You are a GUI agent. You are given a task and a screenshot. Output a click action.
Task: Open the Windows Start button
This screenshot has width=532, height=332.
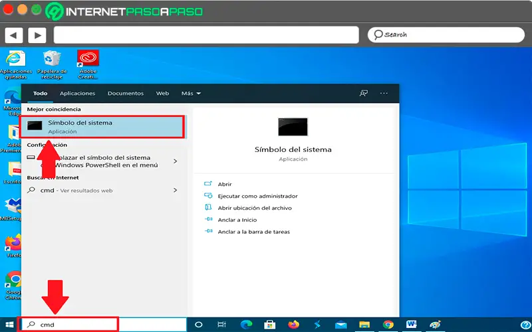tap(9, 325)
